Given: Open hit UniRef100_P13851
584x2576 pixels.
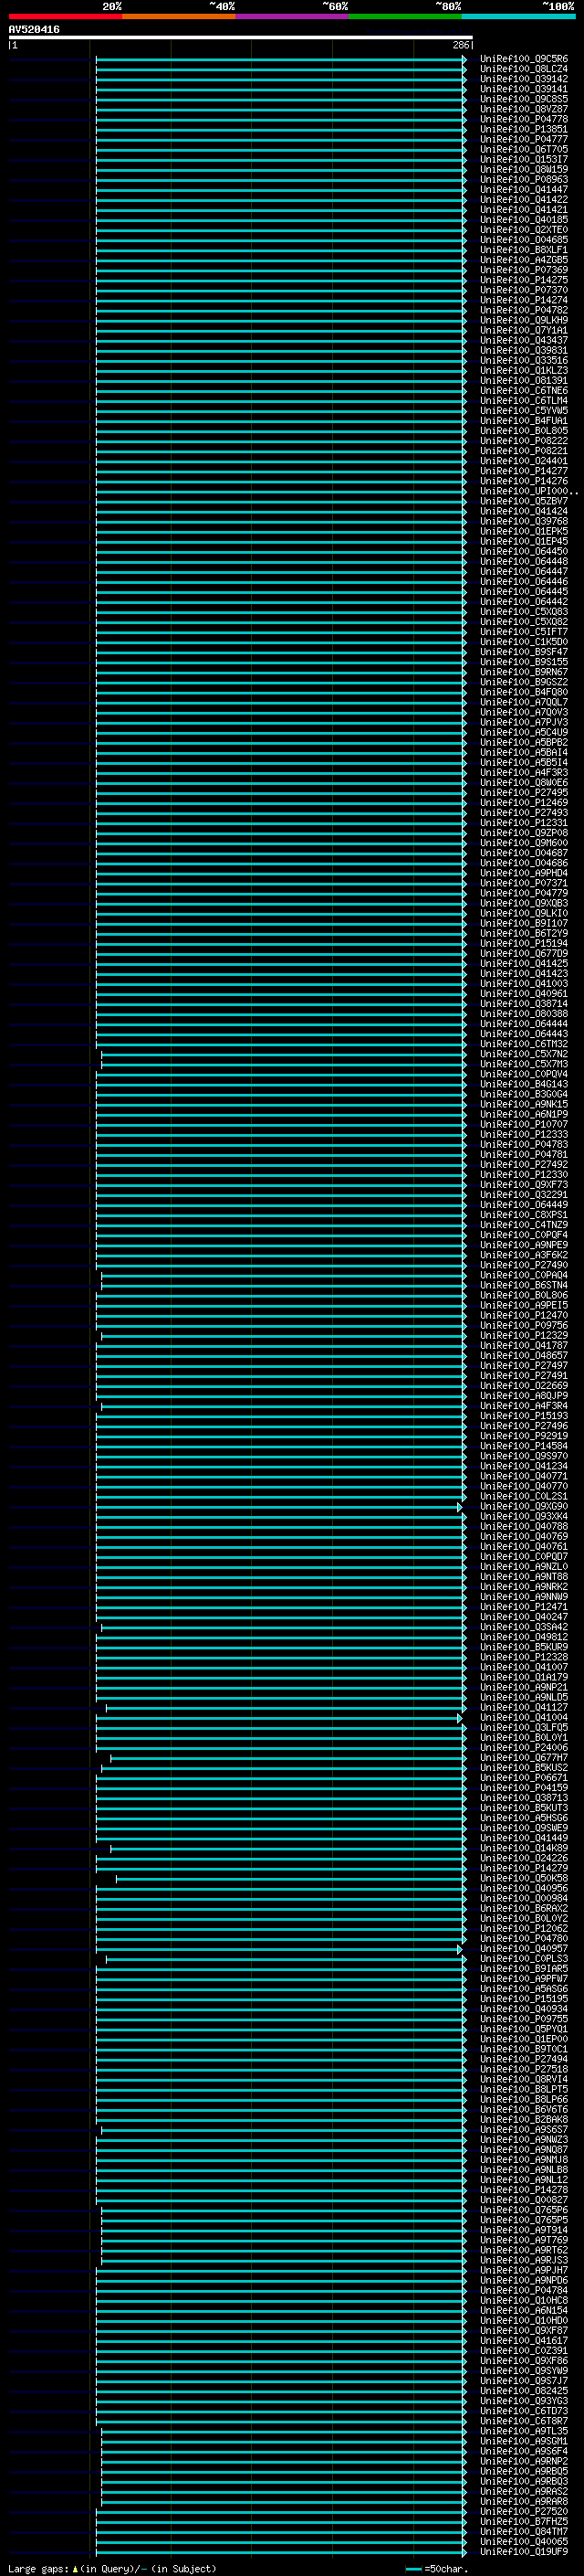Looking at the screenshot, I should [x=523, y=129].
